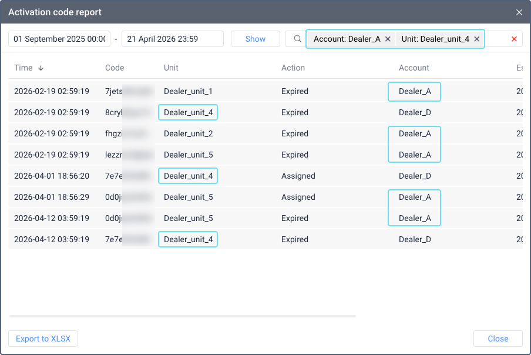Edit the end date 21 April 2026

tap(172, 38)
